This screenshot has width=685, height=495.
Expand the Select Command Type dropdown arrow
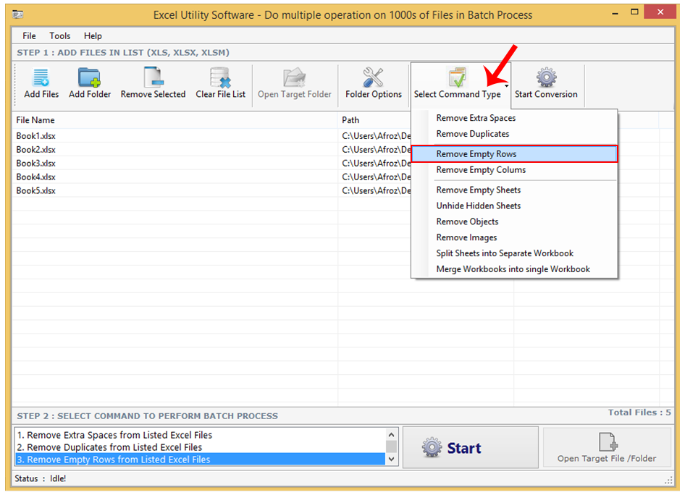coord(506,86)
